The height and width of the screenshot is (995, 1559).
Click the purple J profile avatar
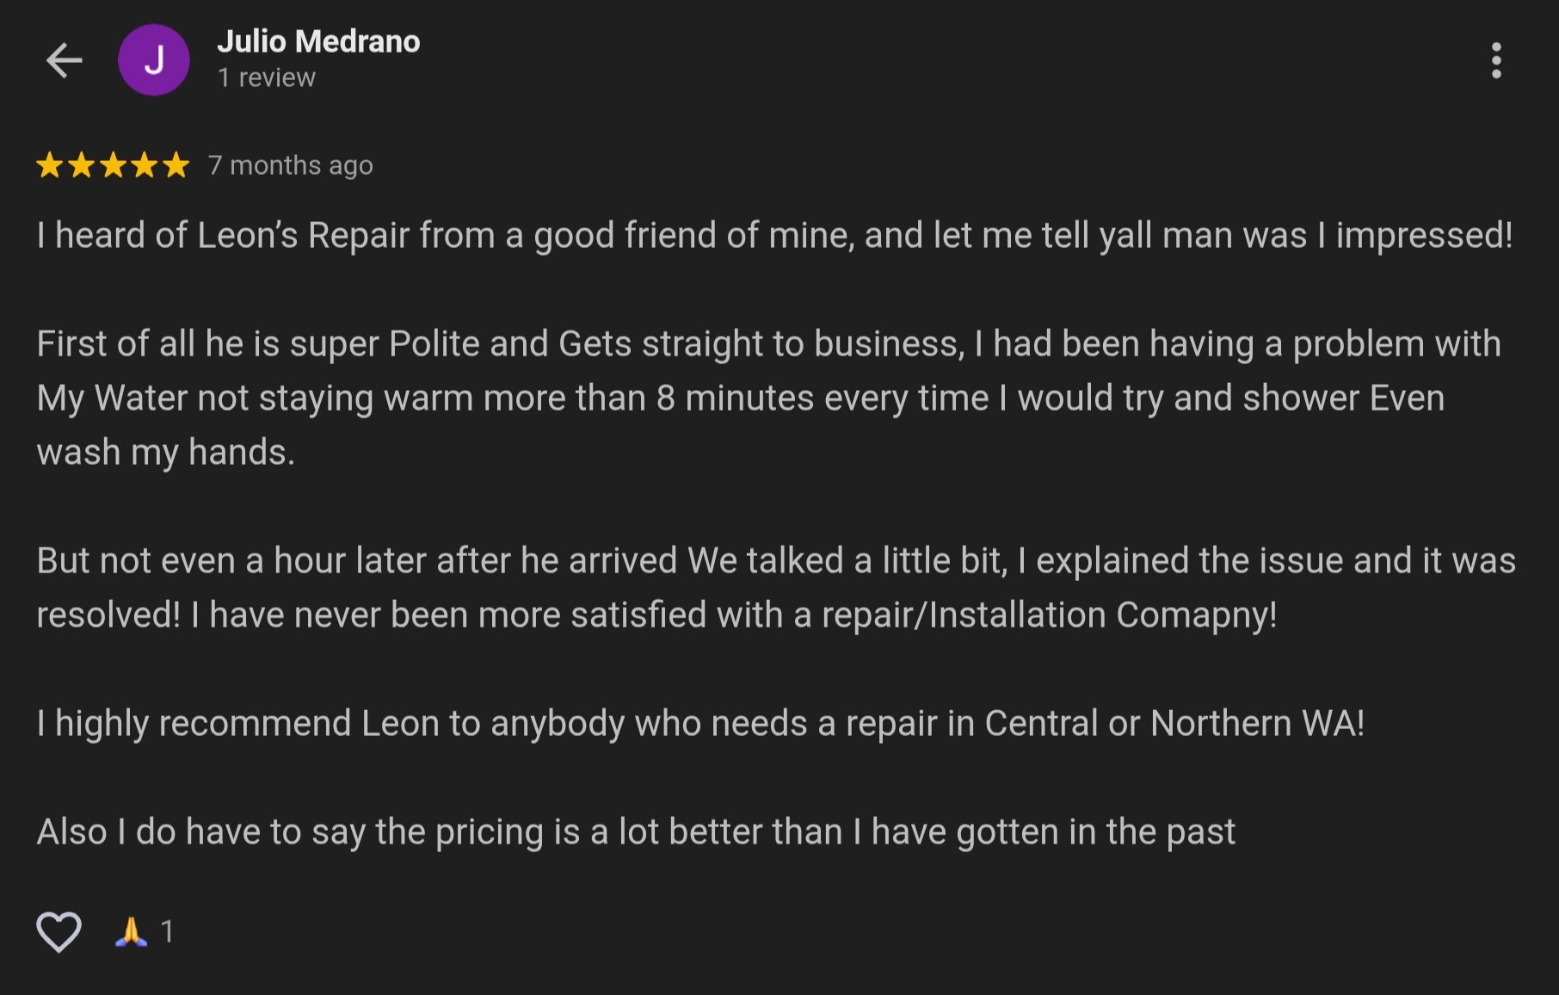154,60
